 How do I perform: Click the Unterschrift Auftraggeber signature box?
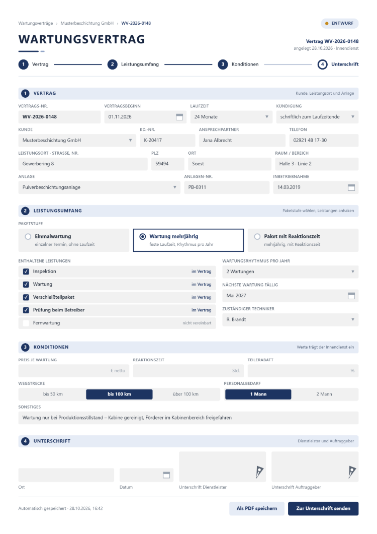point(315,467)
